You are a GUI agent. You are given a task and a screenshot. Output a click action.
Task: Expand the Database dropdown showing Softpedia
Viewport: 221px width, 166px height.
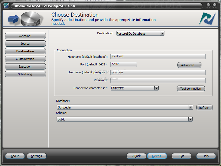191,107
